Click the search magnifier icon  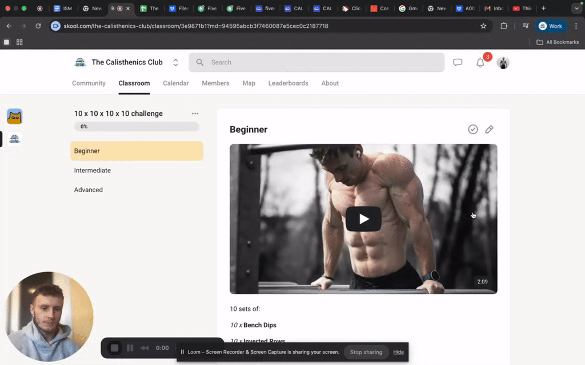(x=200, y=62)
